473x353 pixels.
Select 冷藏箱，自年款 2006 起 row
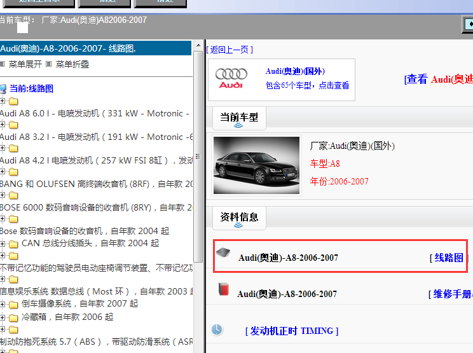(x=67, y=317)
